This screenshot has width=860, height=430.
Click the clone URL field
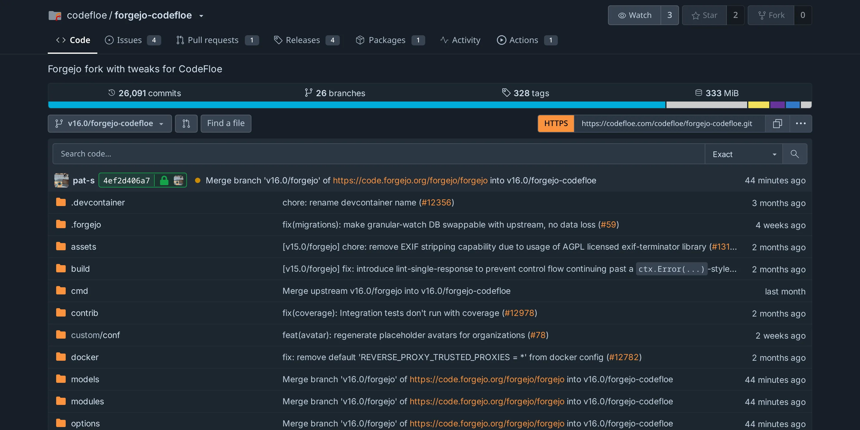tap(669, 124)
